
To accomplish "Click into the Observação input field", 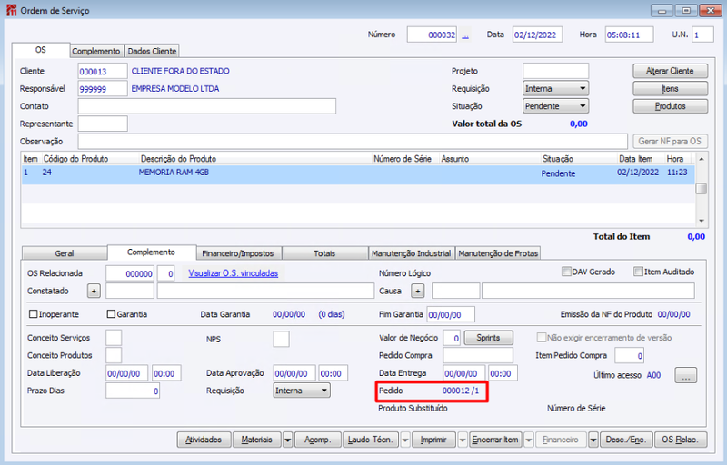I will [x=353, y=142].
